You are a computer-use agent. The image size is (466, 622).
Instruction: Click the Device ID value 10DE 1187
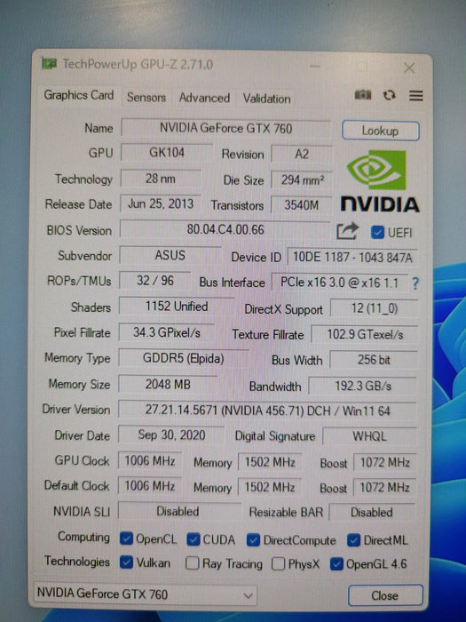coord(352,258)
